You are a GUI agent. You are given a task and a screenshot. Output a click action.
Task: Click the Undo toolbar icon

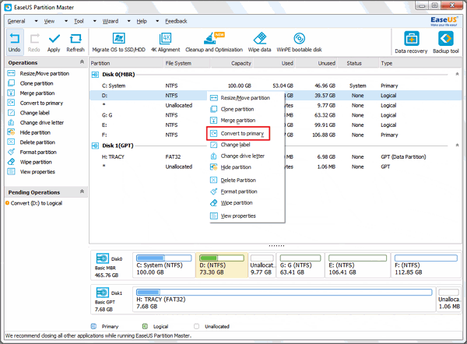14,43
